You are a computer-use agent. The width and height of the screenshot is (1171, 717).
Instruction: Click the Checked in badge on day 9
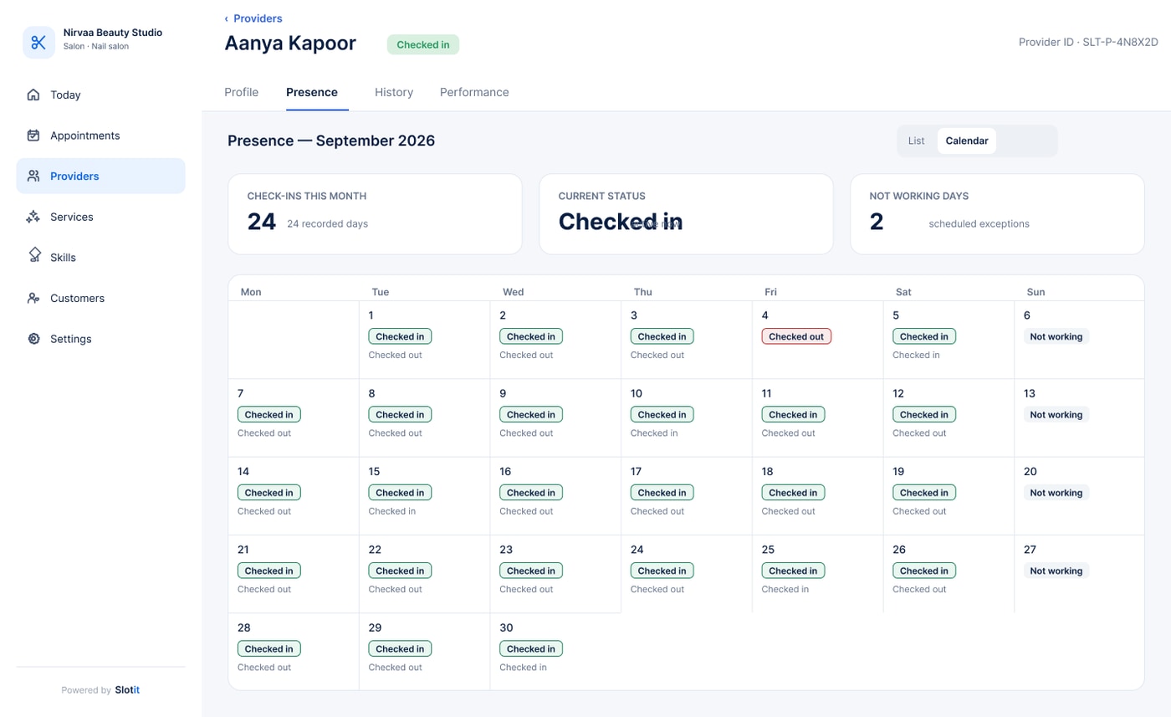pos(531,414)
